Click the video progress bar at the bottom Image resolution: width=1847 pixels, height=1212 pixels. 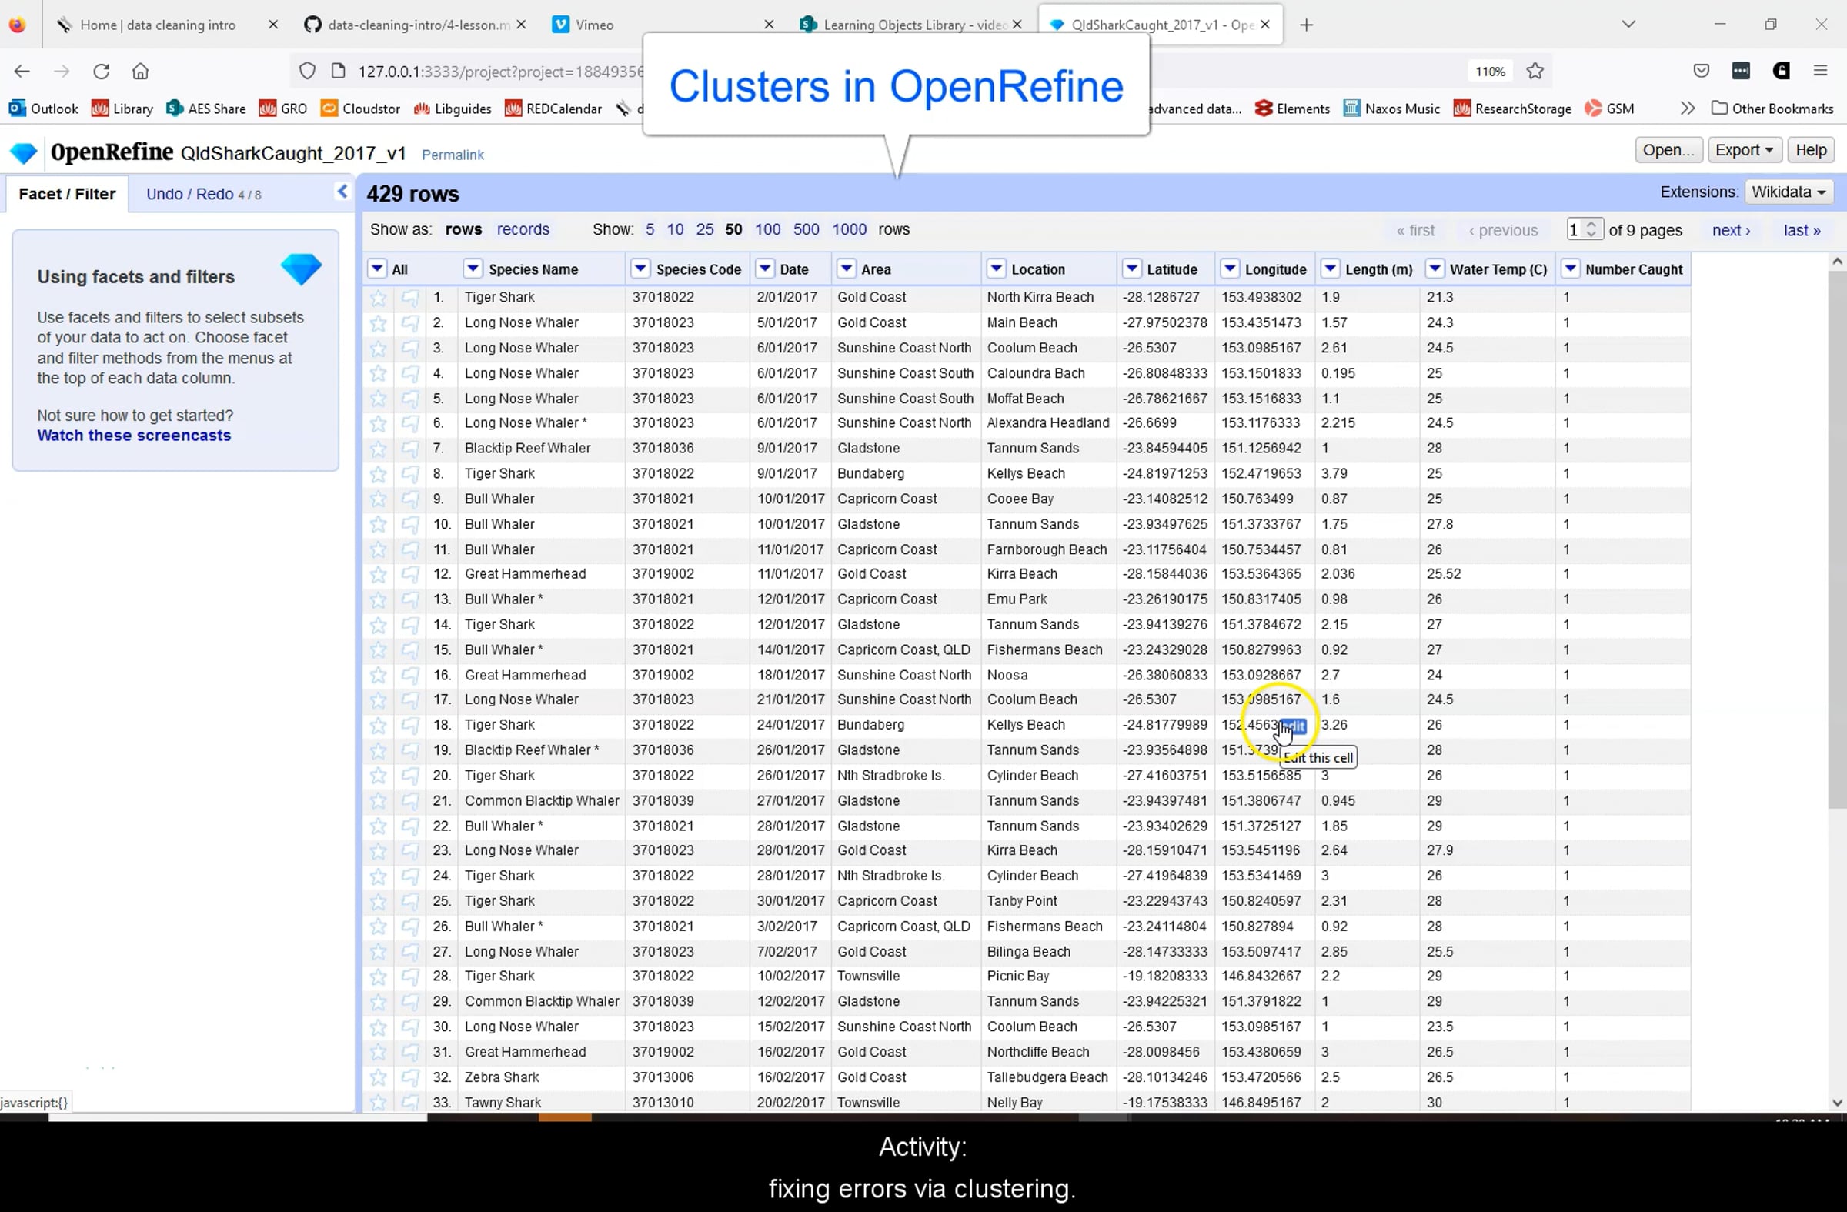pos(922,1117)
